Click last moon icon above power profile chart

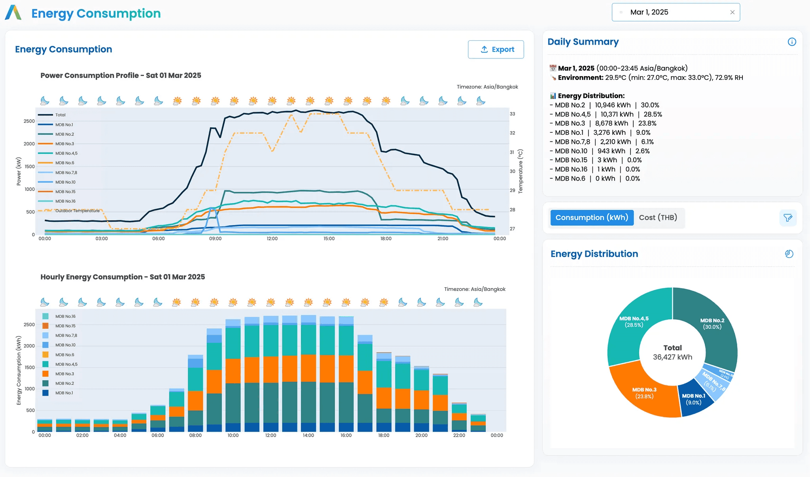click(x=481, y=101)
